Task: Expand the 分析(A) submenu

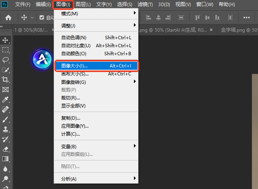Action: click(135, 178)
